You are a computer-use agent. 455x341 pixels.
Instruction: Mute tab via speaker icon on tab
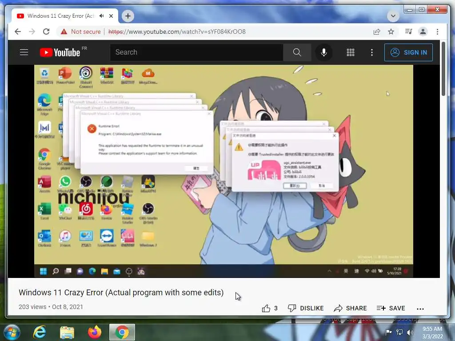coord(101,16)
